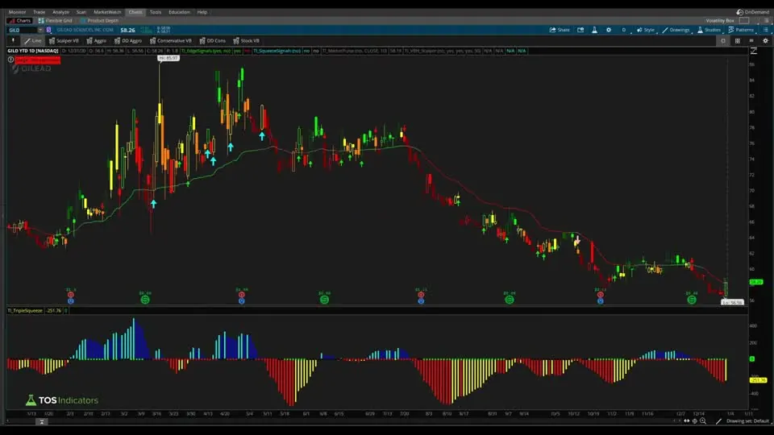Click the last green earnings marker on the chart

(x=692, y=300)
